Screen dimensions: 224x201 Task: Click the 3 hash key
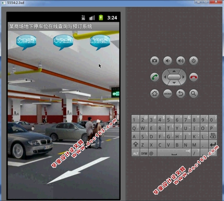(153, 119)
